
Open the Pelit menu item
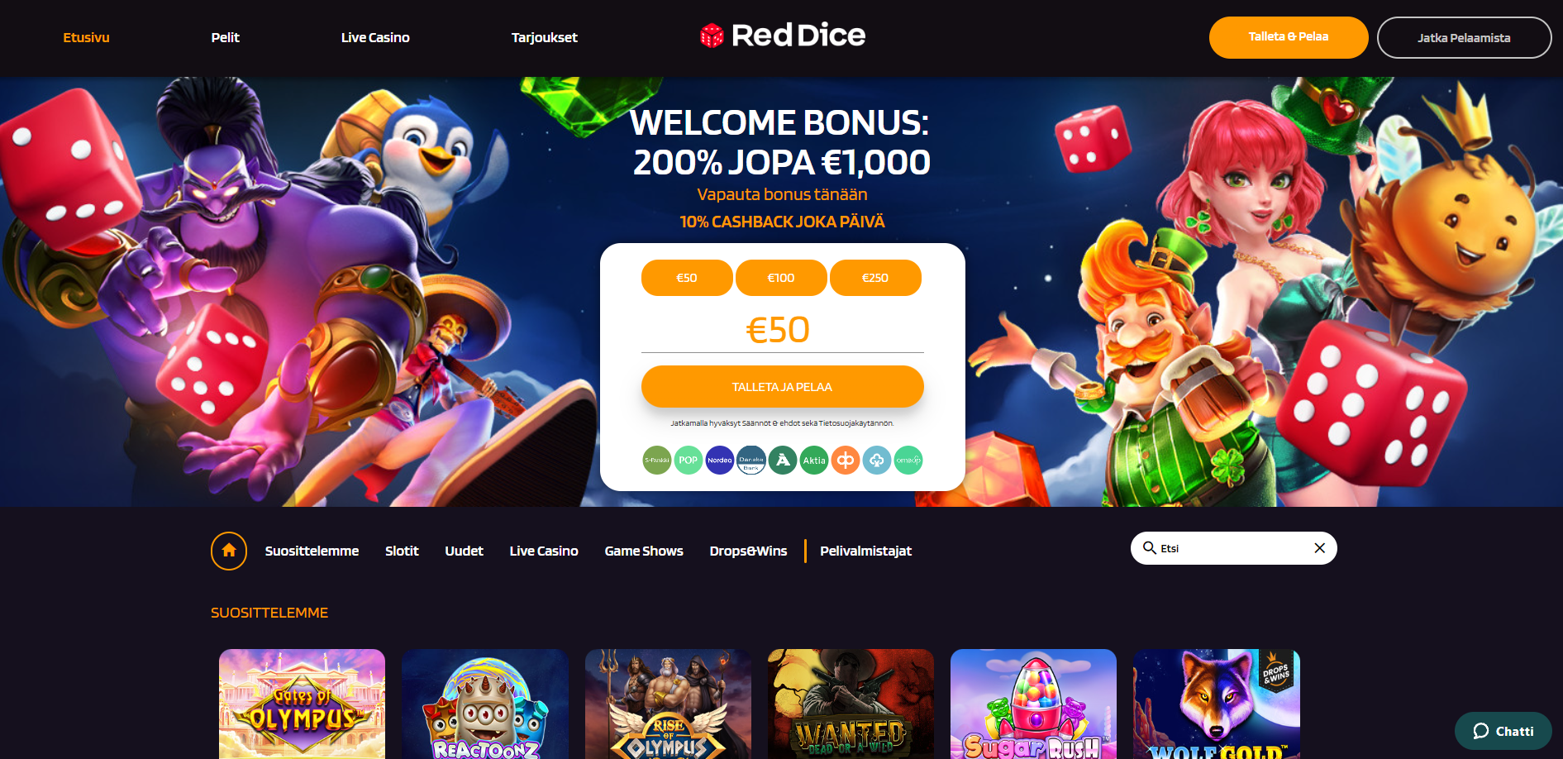pyautogui.click(x=225, y=37)
